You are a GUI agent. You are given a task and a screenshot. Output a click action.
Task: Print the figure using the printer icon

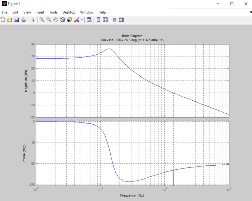23,20
